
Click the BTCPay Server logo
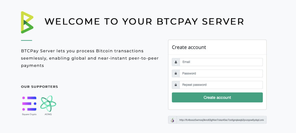tap(27, 22)
